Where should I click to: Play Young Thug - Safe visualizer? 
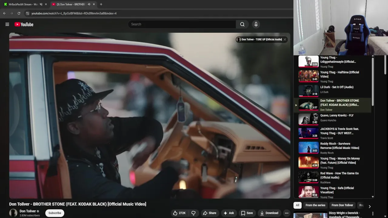[x=333, y=192]
